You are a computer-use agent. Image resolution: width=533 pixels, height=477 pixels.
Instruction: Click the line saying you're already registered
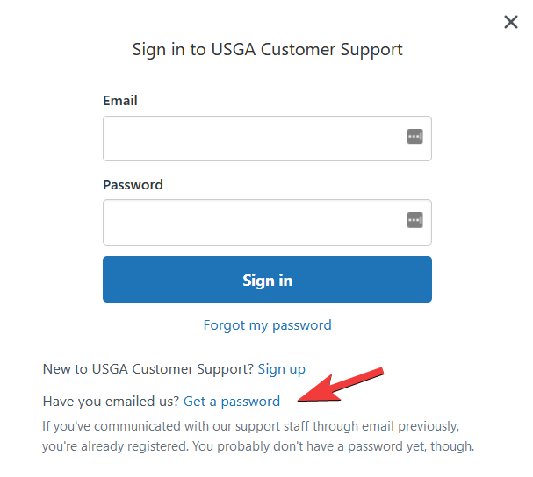point(258,446)
